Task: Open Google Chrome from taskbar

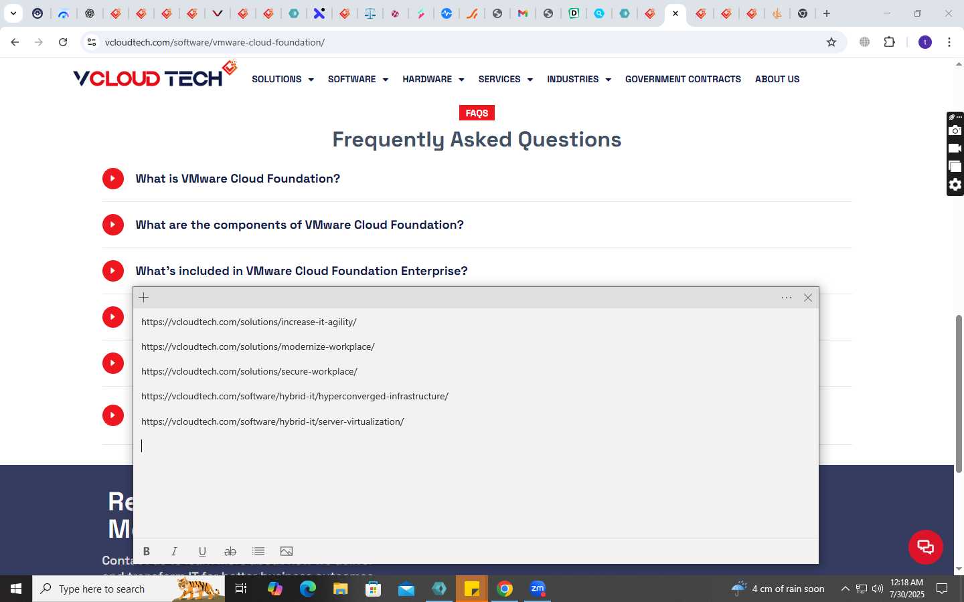Action: [x=505, y=589]
